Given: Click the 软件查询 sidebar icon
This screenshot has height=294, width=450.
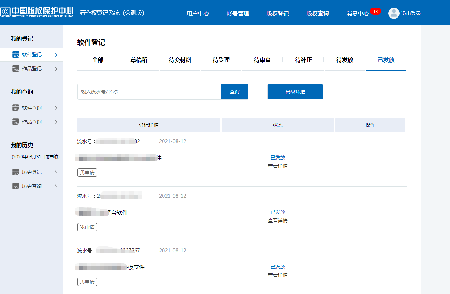Looking at the screenshot, I should point(16,108).
